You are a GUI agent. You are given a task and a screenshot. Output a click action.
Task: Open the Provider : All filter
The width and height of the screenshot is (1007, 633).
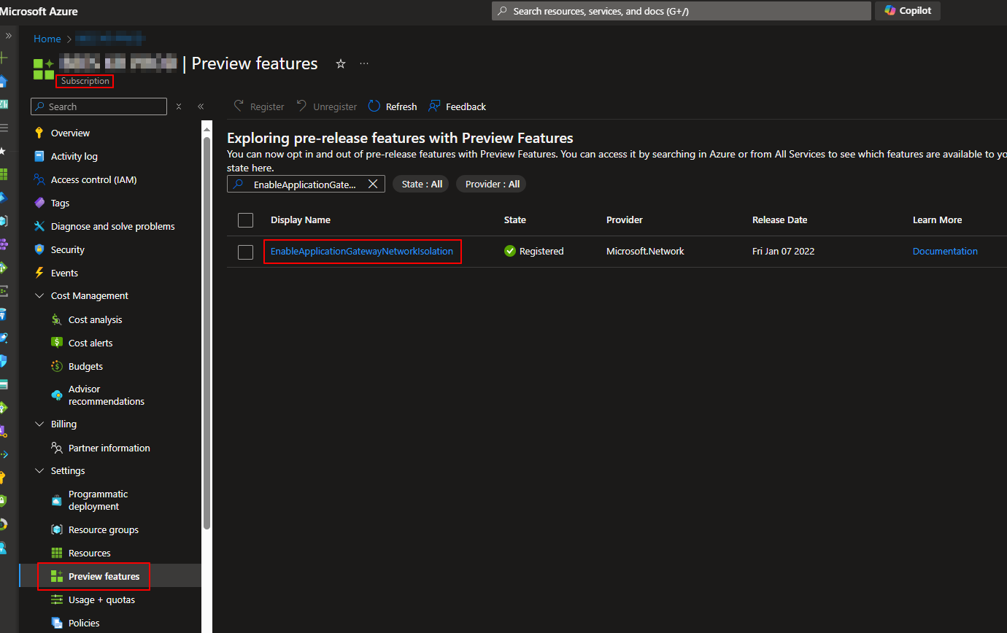point(491,184)
